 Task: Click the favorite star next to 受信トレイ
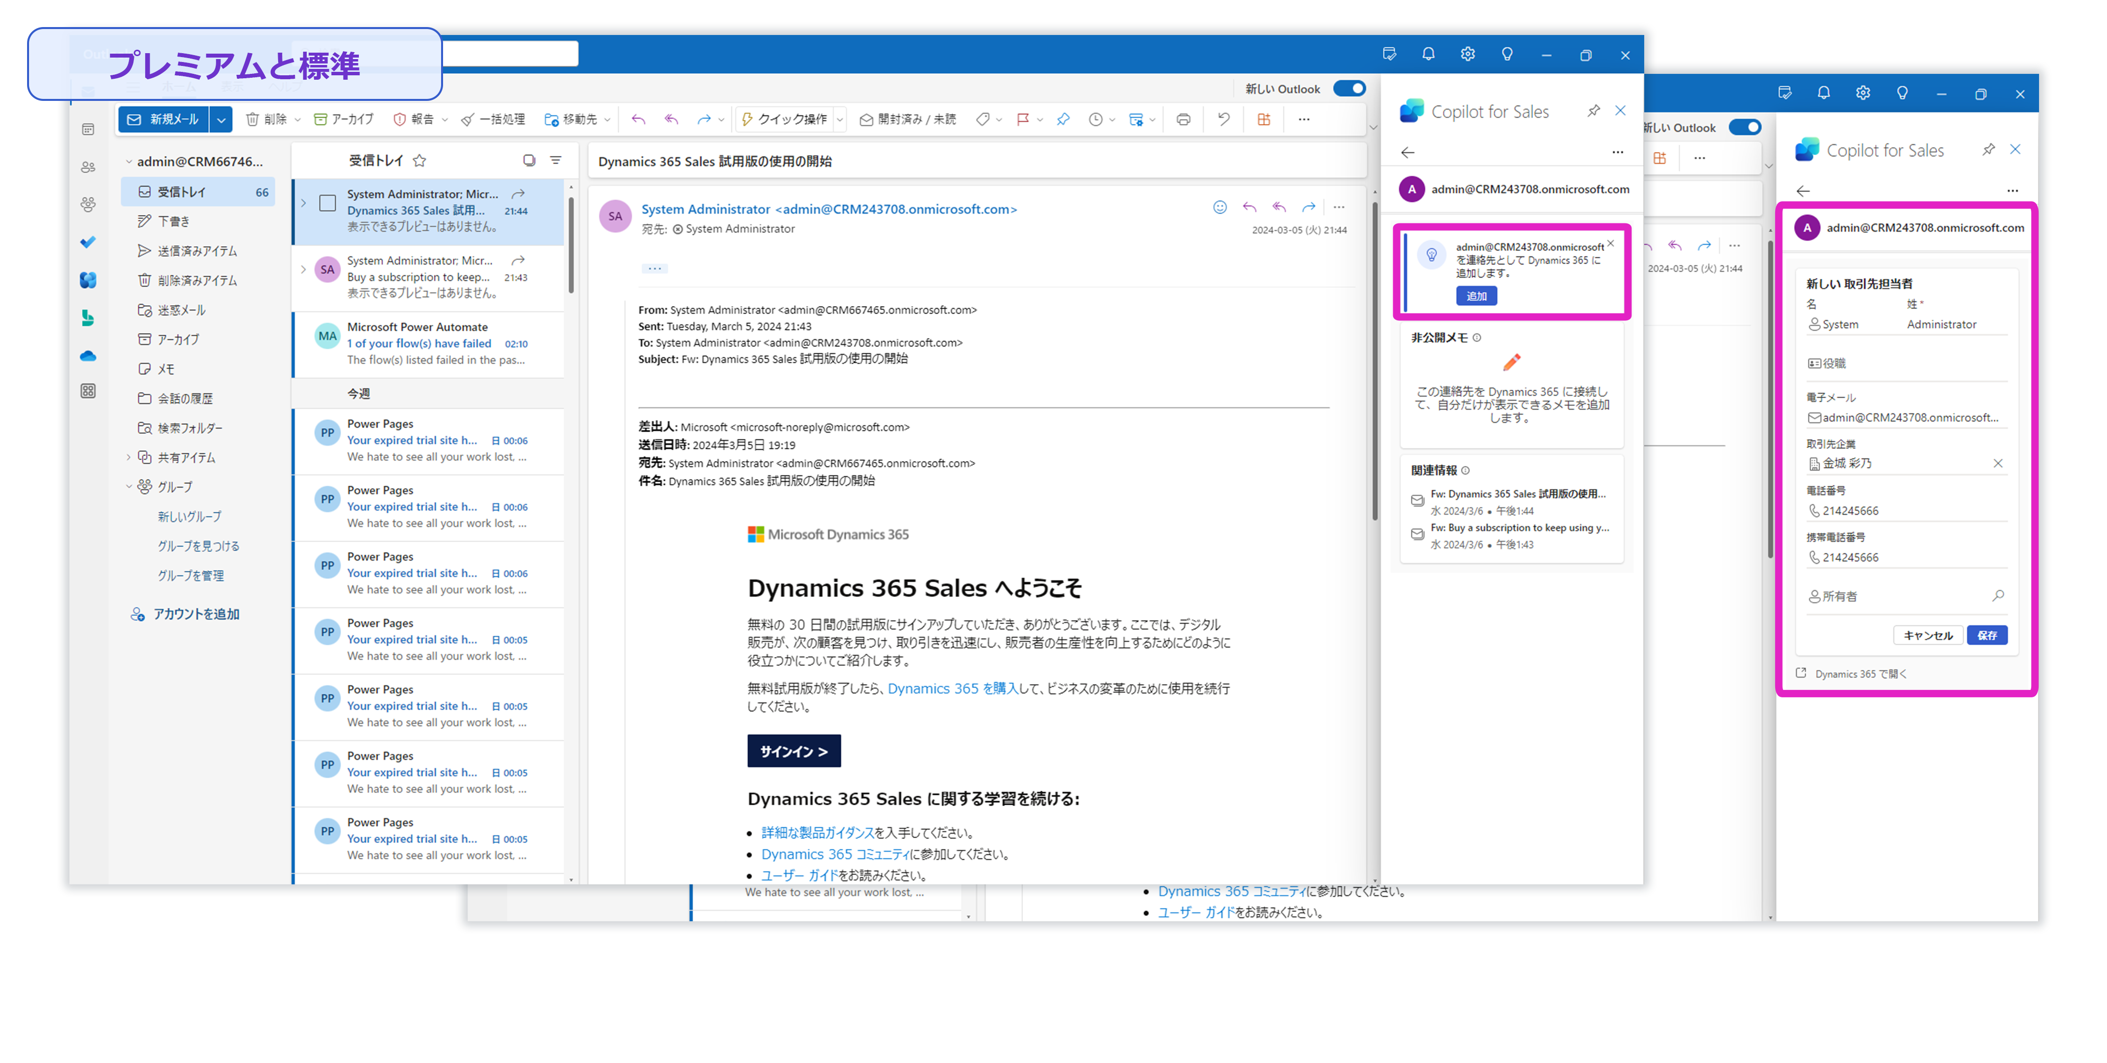tap(419, 160)
